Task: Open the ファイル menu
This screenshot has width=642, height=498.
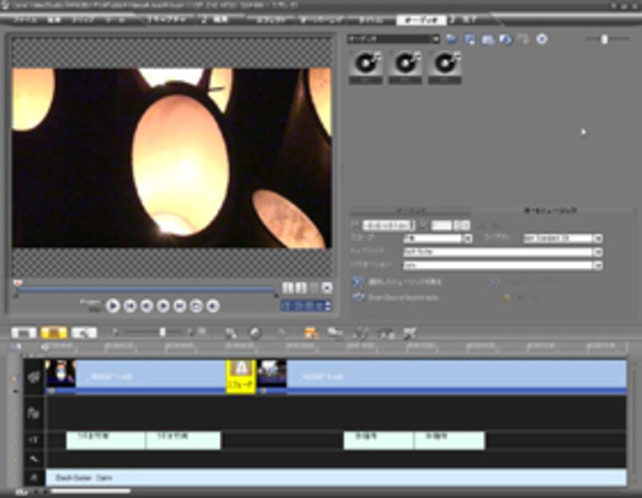Action: coord(24,18)
